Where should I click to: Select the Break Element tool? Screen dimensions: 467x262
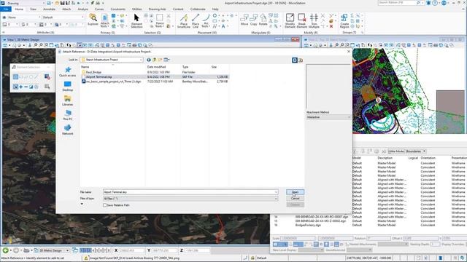click(301, 21)
